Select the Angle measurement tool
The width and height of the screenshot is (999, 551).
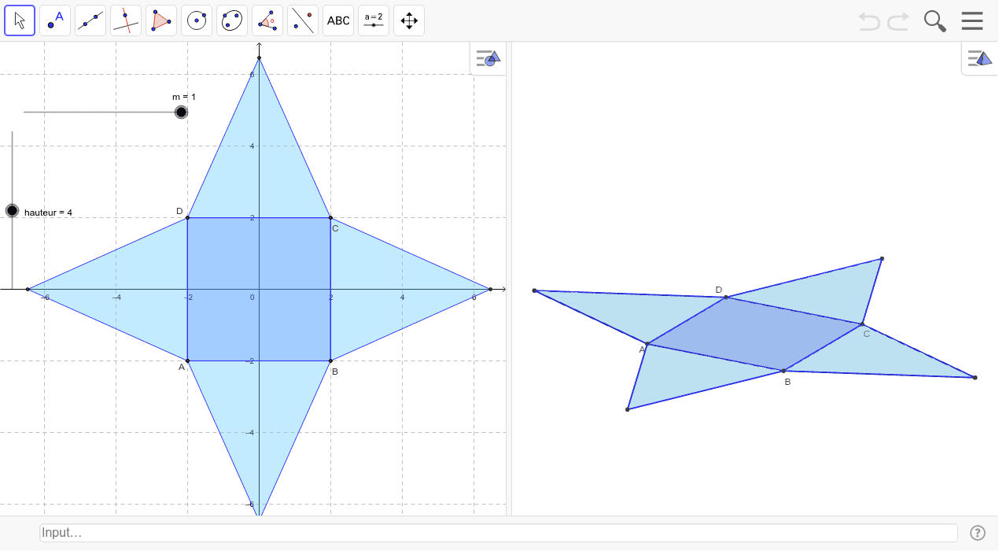point(267,20)
